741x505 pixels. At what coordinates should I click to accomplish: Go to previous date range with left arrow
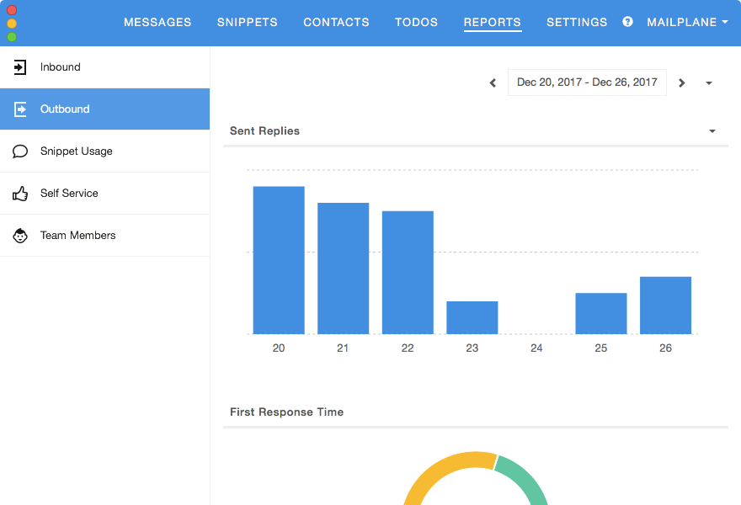(493, 82)
